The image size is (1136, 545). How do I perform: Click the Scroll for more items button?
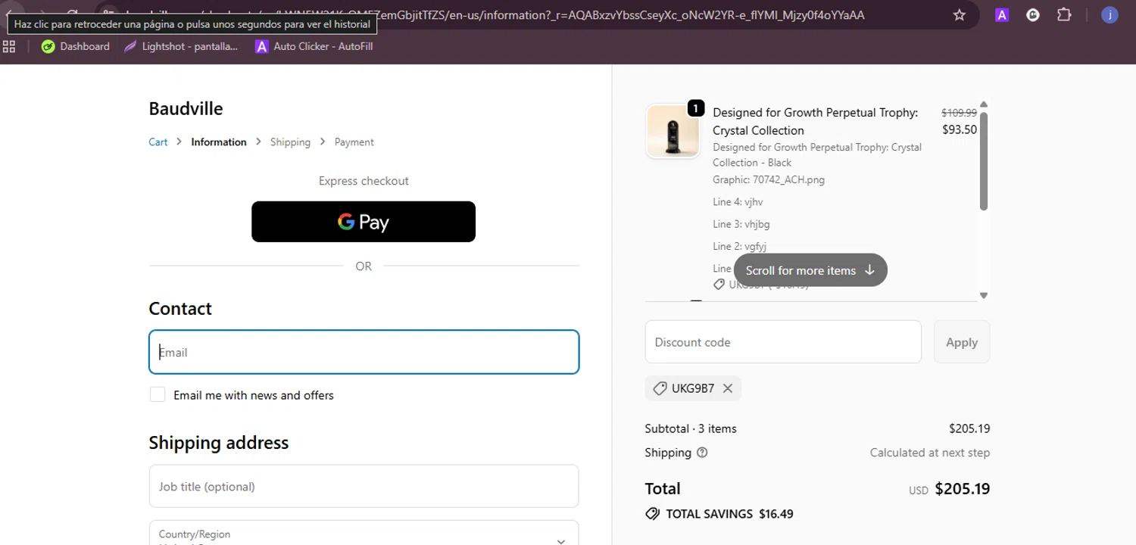coord(810,270)
